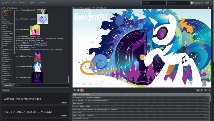Click the Login button
The height and width of the screenshot is (121, 214).
click(207, 3)
